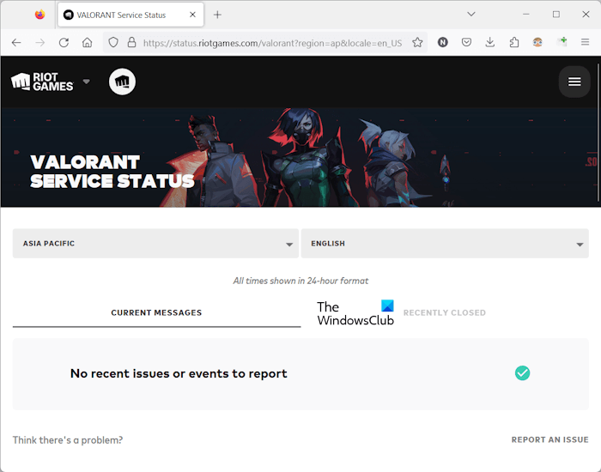Click Report An Issue link

pos(550,439)
